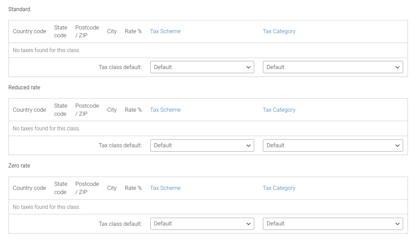This screenshot has width=416, height=241.
Task: Open Tax Scheme link in Zero rate table
Action: 165,188
